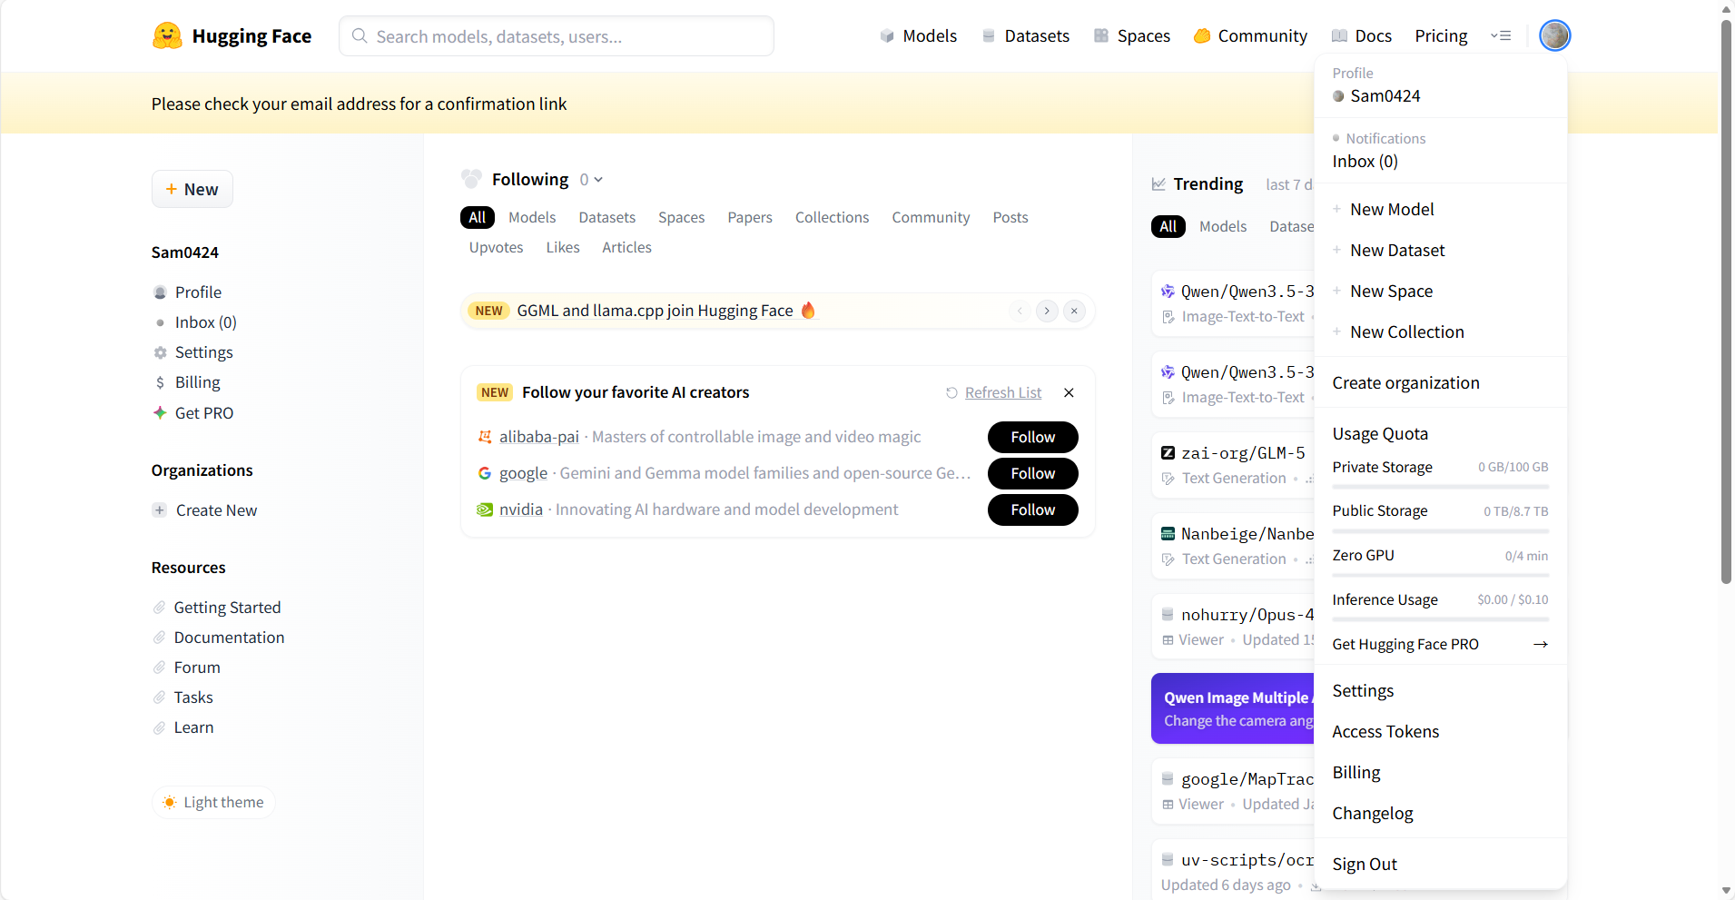
Task: Switch to Posts tab in Following feed
Action: pos(1010,218)
